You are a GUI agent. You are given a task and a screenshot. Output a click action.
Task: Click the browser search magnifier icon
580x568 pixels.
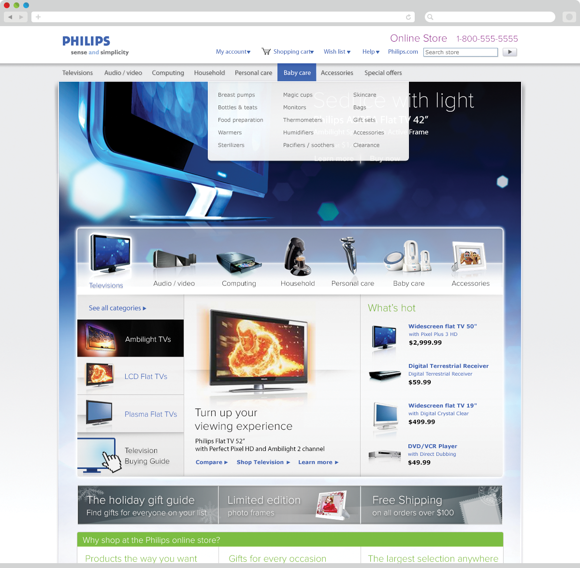pyautogui.click(x=430, y=17)
